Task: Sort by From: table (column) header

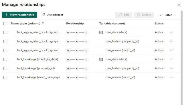Action: click(25, 24)
